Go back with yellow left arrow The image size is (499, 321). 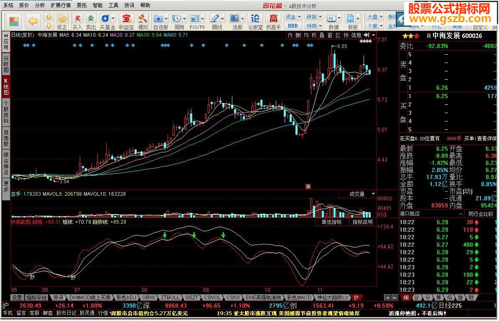pos(32,21)
